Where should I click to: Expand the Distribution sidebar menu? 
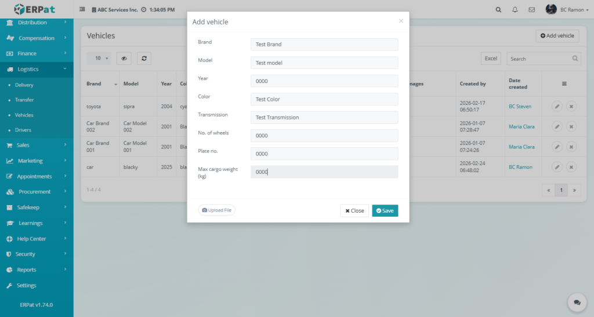pos(37,23)
